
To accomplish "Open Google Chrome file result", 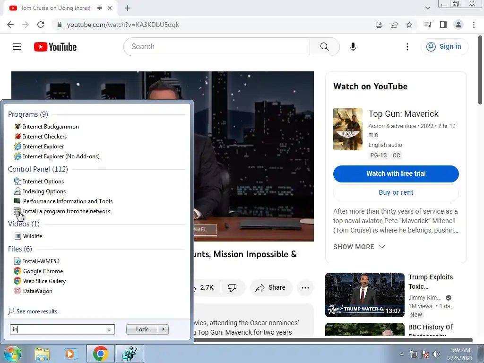I will pos(43,271).
